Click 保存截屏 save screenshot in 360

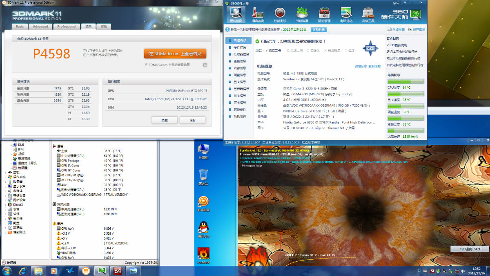[417, 29]
